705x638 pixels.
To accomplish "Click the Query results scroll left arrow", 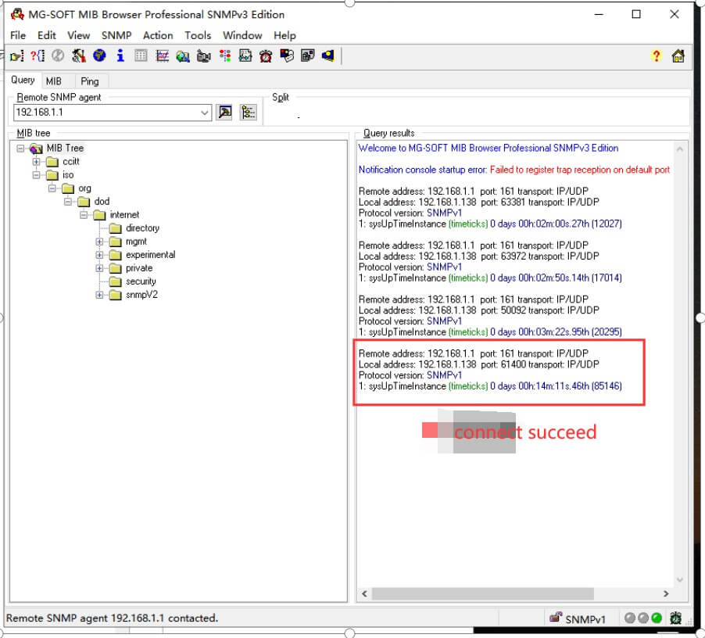I will 365,593.
